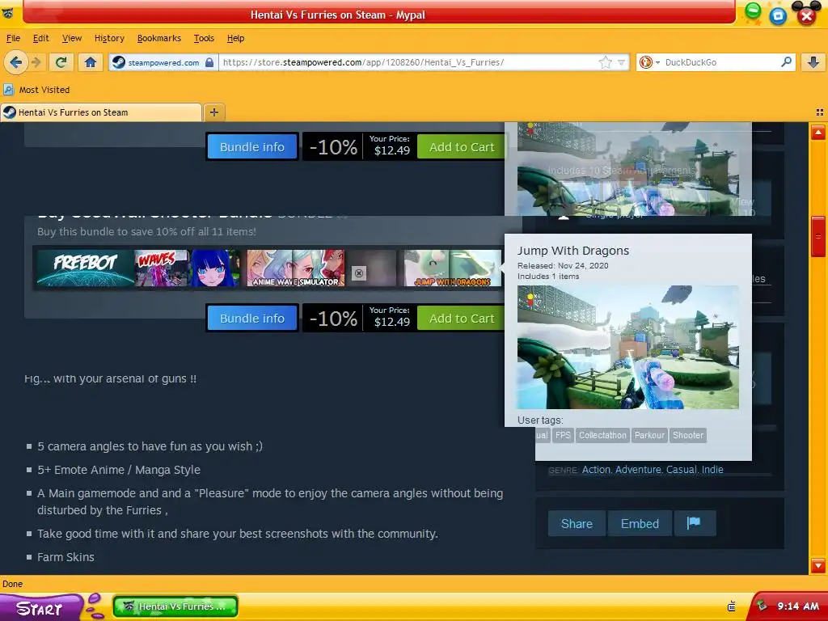Click the tray icon left of the red clock area

click(x=732, y=606)
